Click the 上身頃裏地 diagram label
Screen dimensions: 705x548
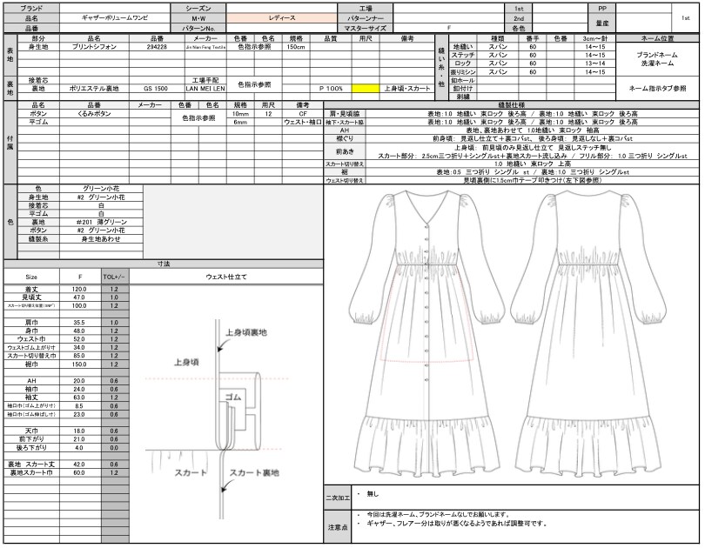(x=246, y=332)
